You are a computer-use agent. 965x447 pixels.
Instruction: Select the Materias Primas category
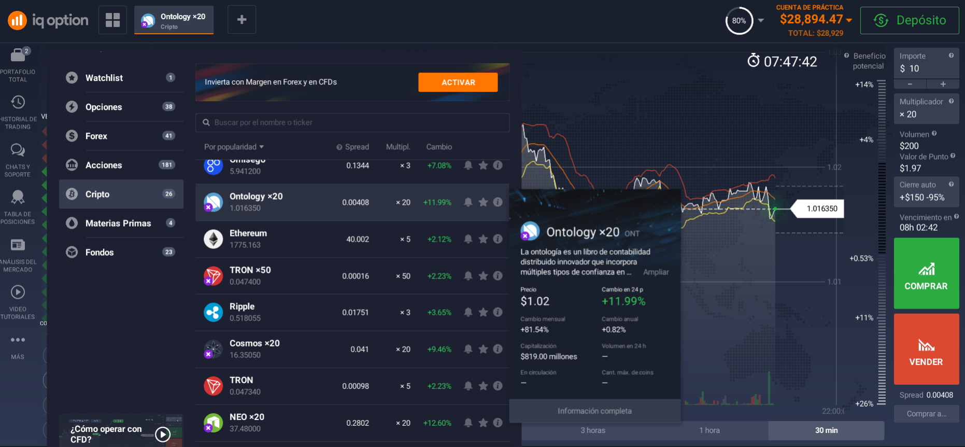click(x=121, y=223)
